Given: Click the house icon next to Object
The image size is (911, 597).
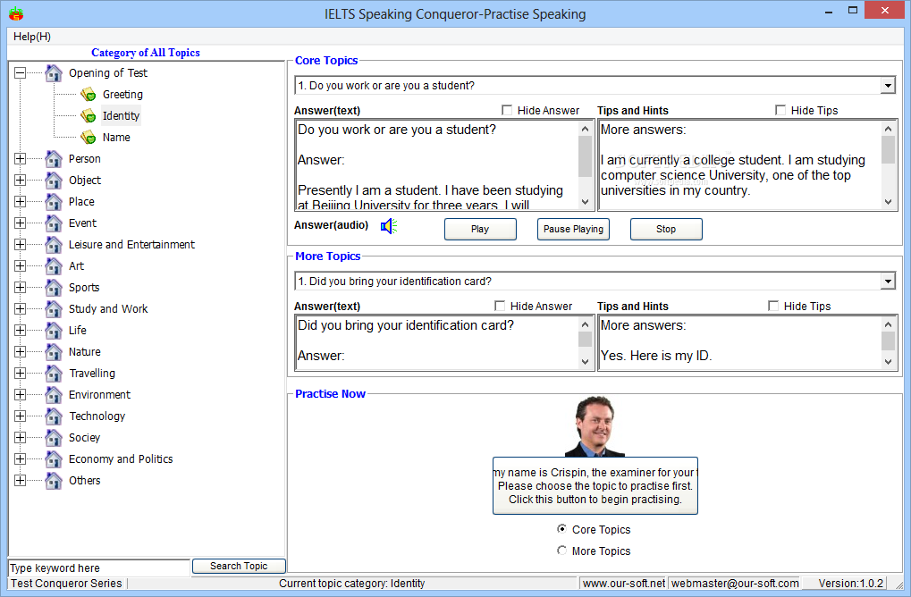Looking at the screenshot, I should [x=54, y=180].
